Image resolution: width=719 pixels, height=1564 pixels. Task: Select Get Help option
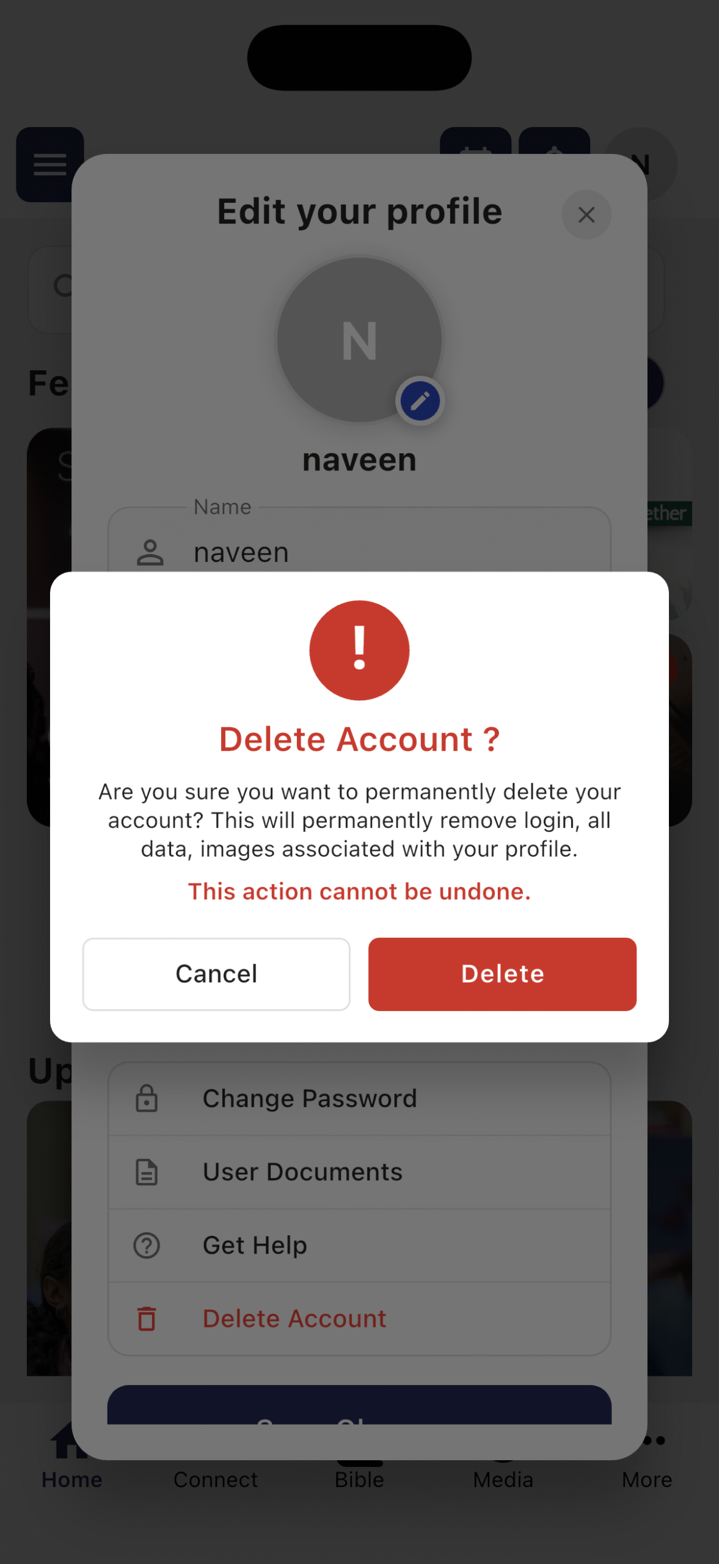359,1245
